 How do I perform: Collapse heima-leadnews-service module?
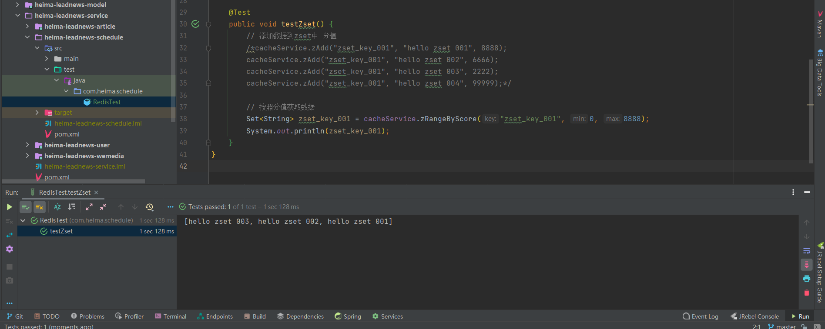[x=17, y=15]
